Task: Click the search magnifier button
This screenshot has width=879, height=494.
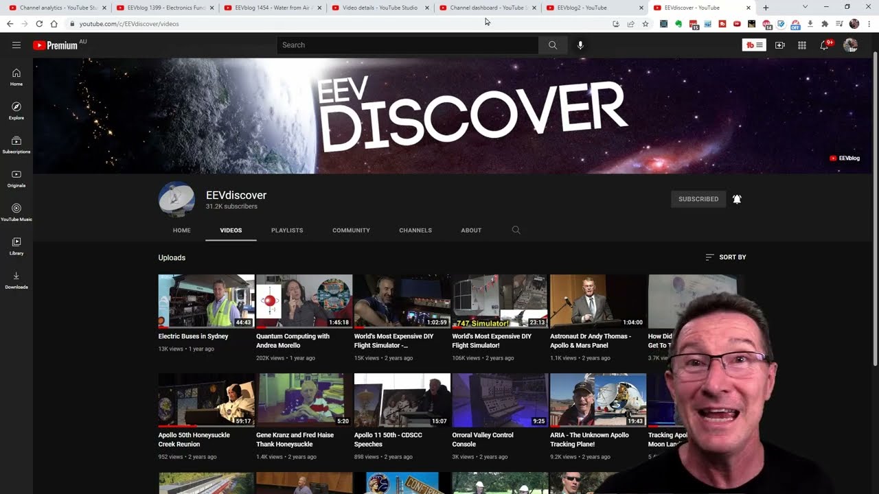Action: [553, 45]
